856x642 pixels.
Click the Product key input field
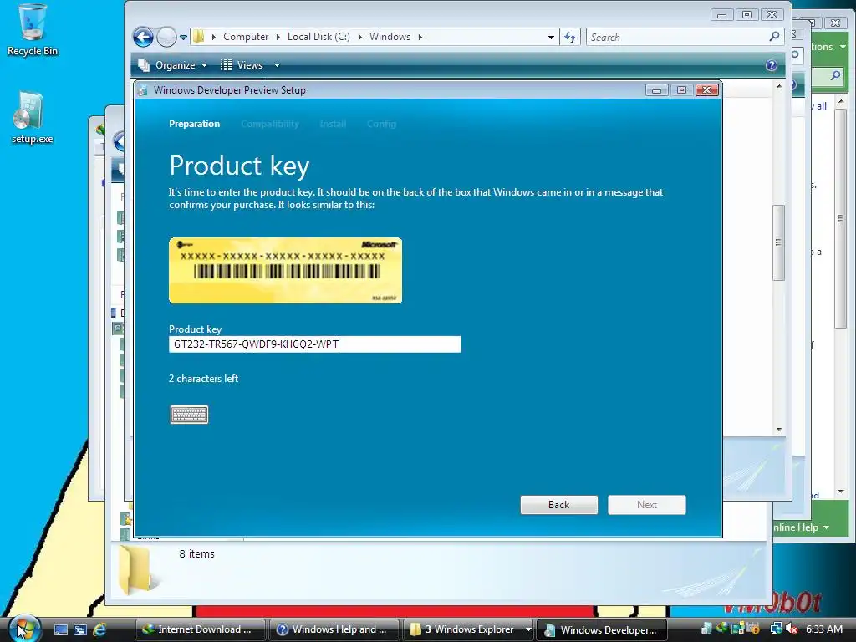(x=315, y=344)
